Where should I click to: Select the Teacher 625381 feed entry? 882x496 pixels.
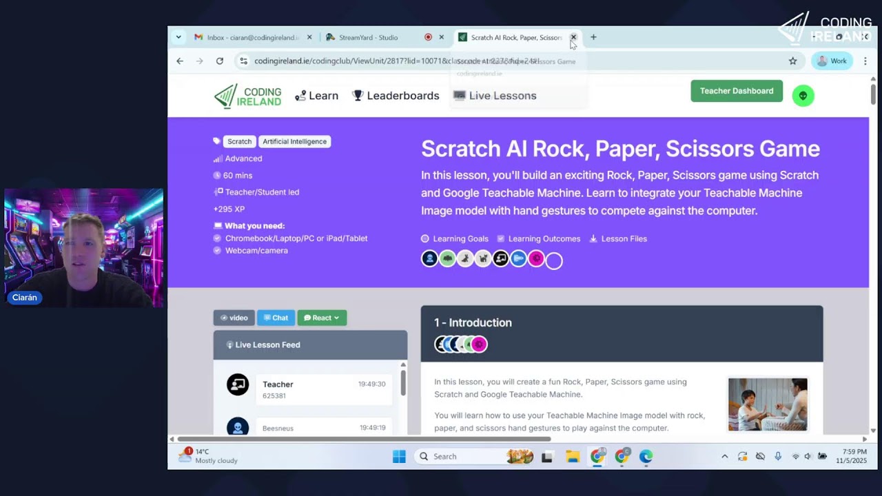click(324, 389)
